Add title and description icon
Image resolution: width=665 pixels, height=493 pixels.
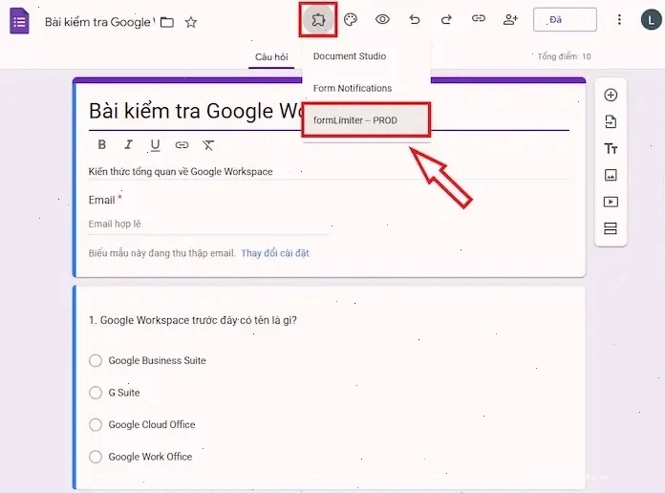pyautogui.click(x=611, y=148)
